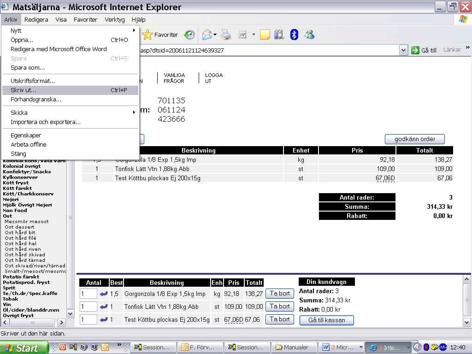Open the Potatis färskt category

pyautogui.click(x=21, y=277)
